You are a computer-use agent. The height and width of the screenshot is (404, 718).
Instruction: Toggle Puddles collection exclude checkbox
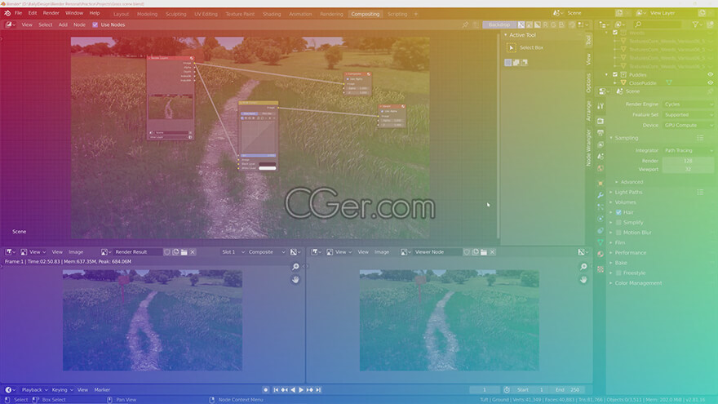point(615,74)
